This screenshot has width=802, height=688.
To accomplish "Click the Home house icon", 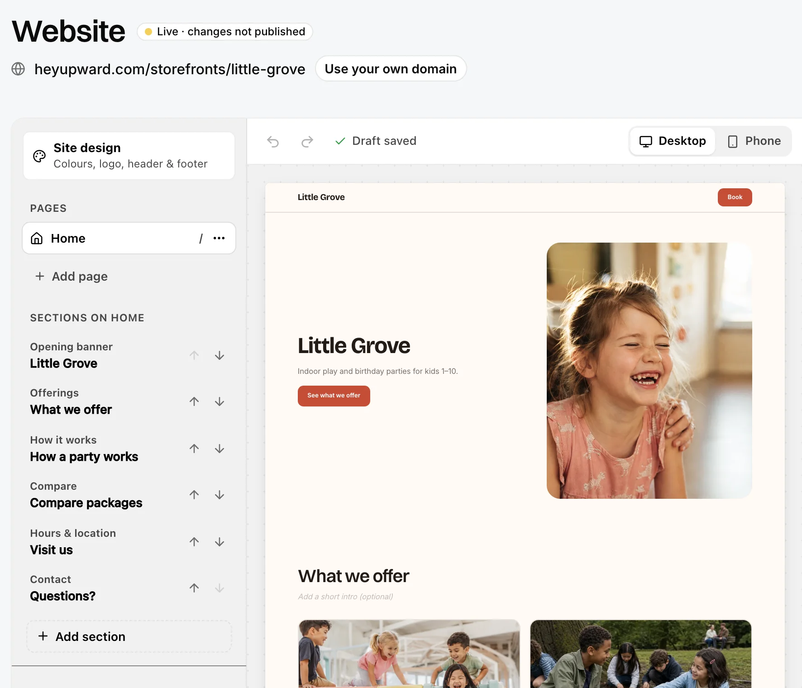I will pos(37,238).
